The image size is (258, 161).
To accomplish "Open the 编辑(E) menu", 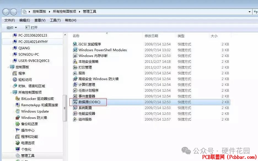I will pyautogui.click(x=25, y=20).
